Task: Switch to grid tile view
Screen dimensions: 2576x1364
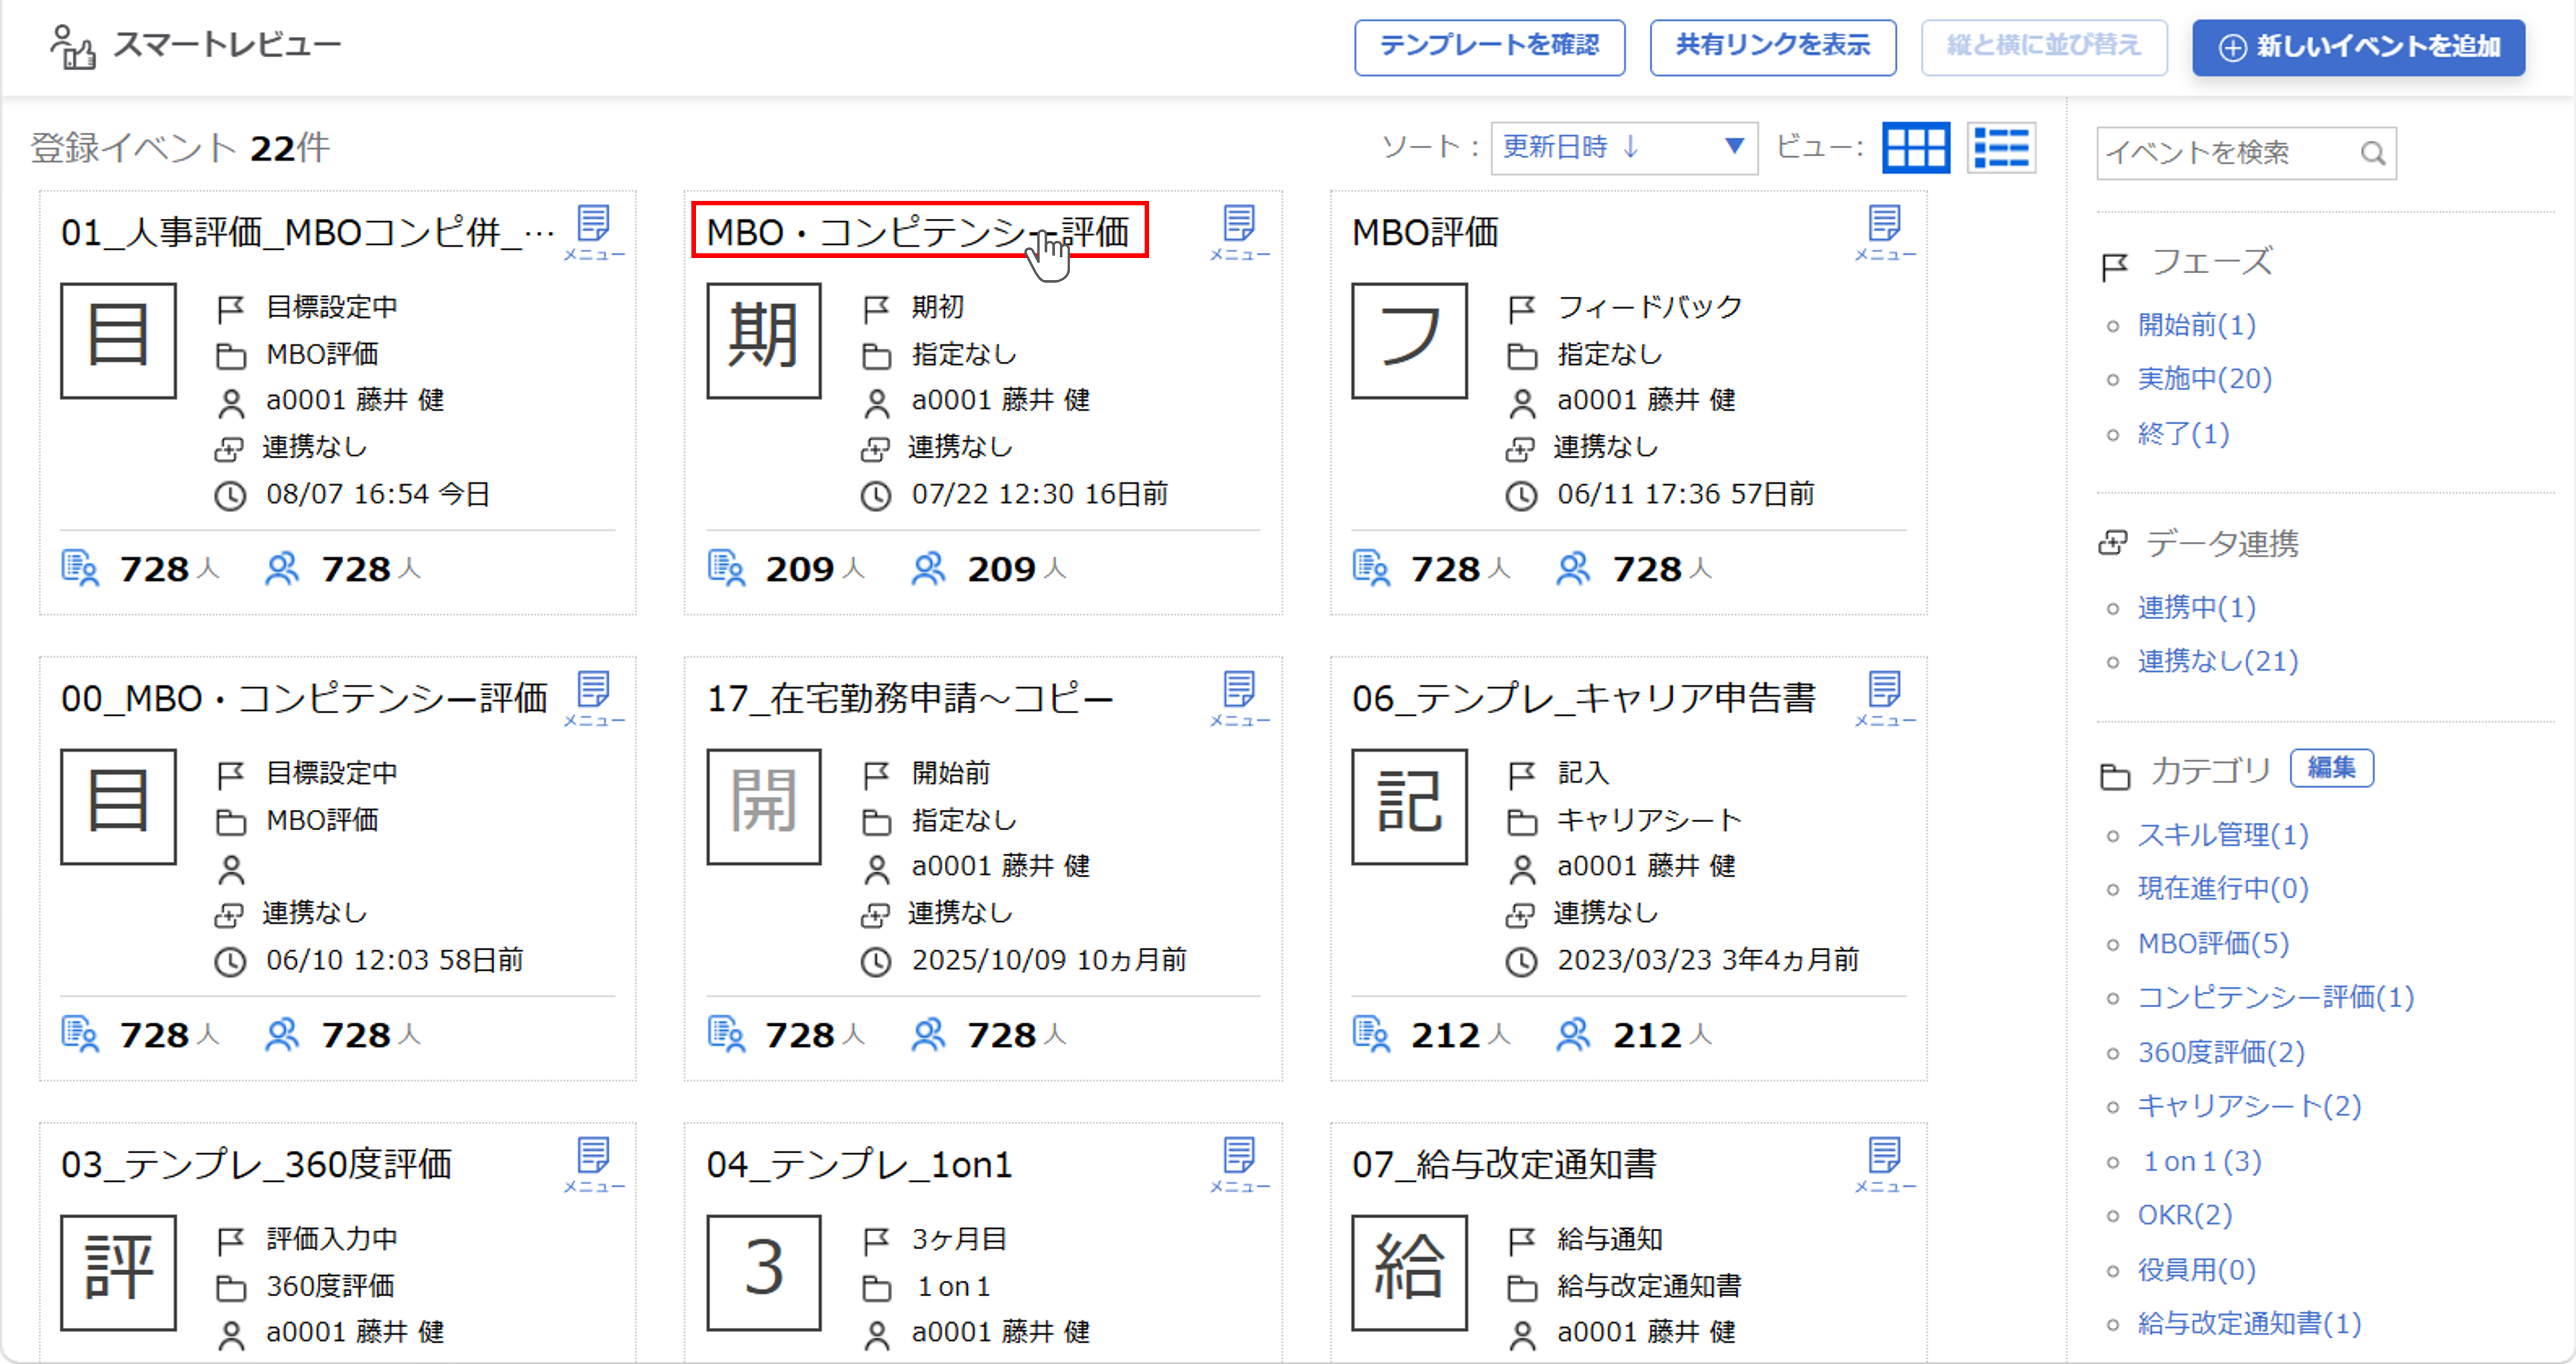Action: [1915, 148]
